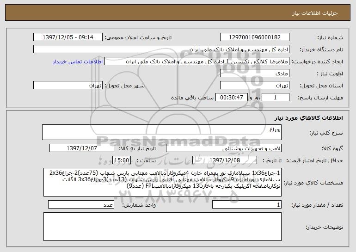This screenshot has width=356, height=252.
Task: Select the label 'اولویت نیاز'
Action: (x=330, y=74)
